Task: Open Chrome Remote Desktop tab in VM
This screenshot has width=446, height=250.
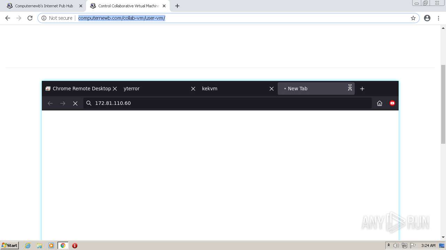Action: coord(78,89)
